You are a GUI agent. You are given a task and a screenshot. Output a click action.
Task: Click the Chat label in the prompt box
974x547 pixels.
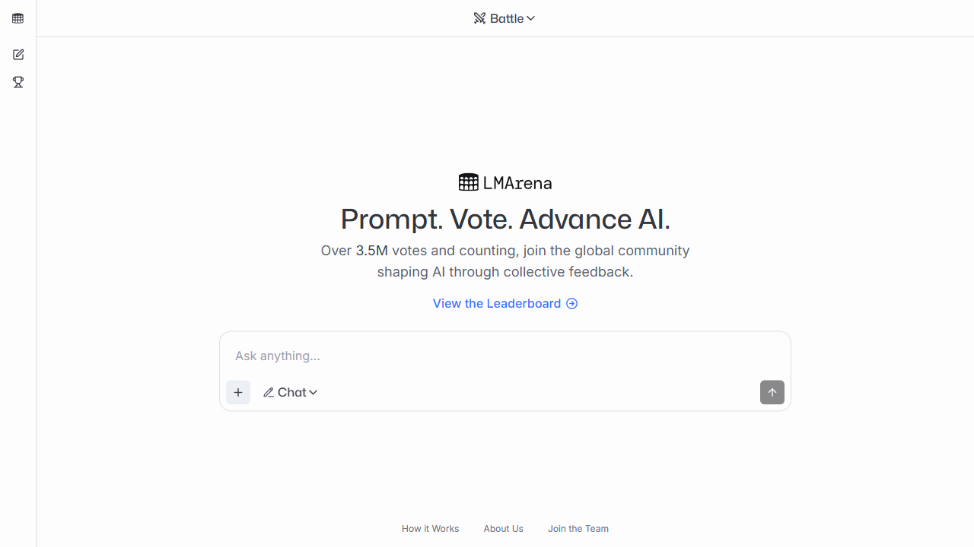[x=291, y=393]
